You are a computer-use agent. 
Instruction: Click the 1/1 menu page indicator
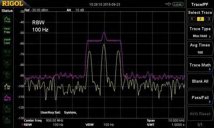pos(200,125)
